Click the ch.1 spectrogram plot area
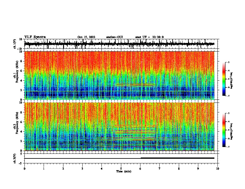This screenshot has height=189, width=245. (119, 75)
